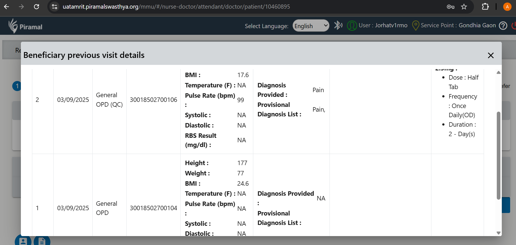The height and width of the screenshot is (245, 516).
Task: Click the dialog's vertical scrollbar thumb
Action: (x=498, y=155)
